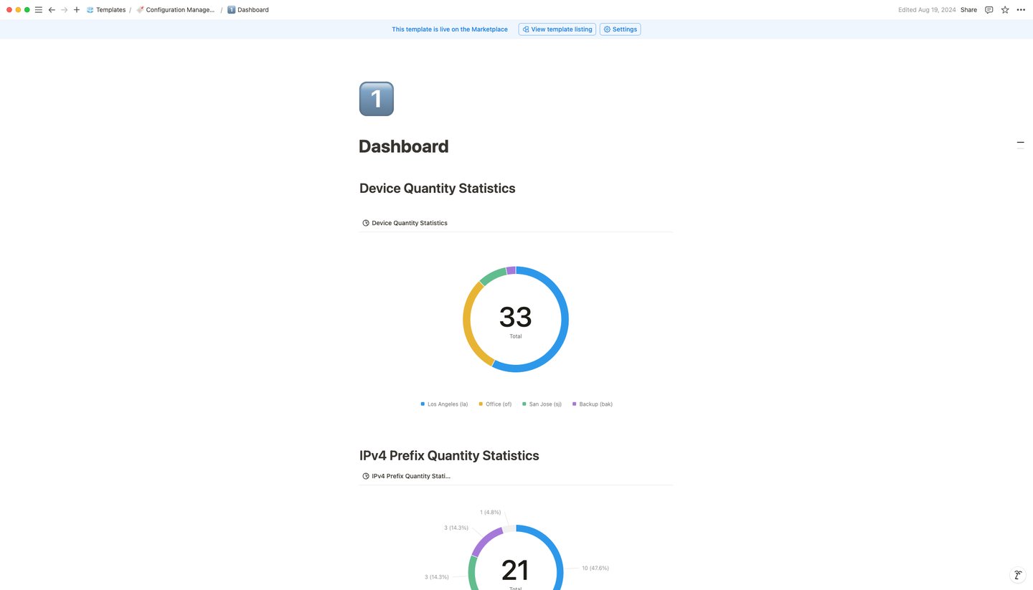Open Templates breadcrumb

(106, 10)
